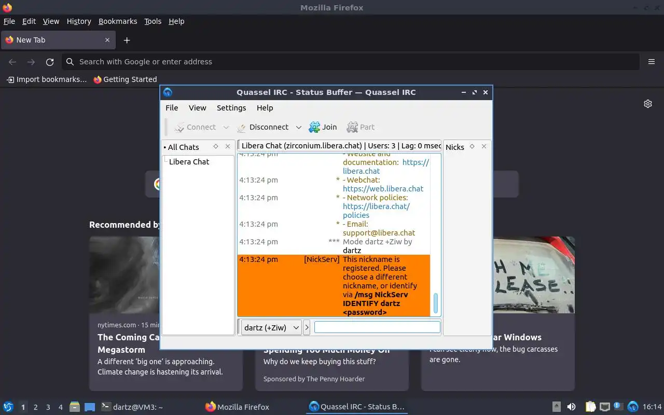
Task: Float the Nicks dock panel
Action: pyautogui.click(x=472, y=147)
